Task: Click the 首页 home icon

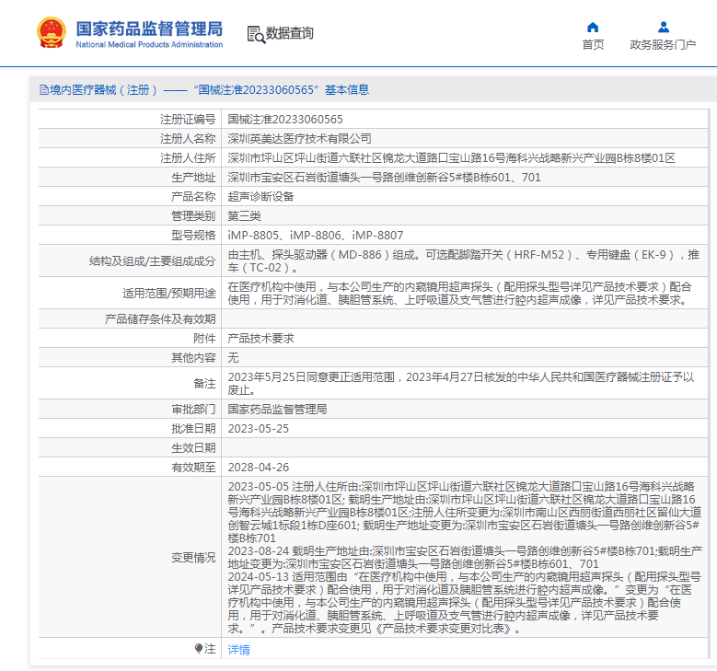Action: [593, 28]
